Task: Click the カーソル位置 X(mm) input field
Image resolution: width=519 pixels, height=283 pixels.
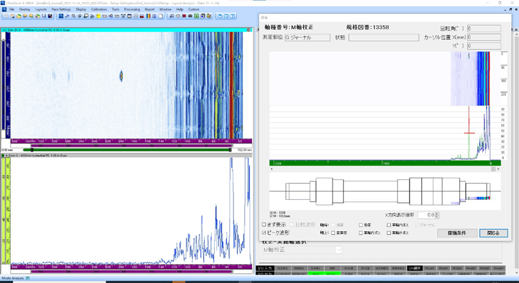Action: pos(484,37)
